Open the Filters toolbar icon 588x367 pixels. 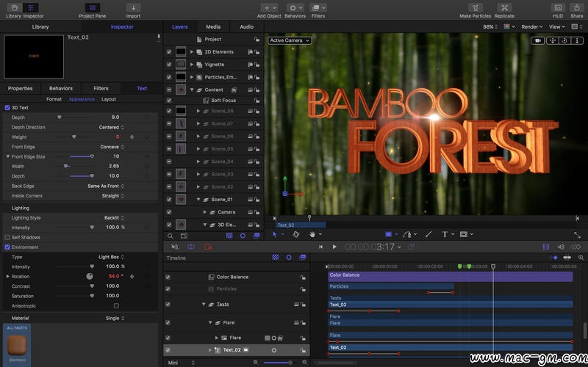(318, 7)
